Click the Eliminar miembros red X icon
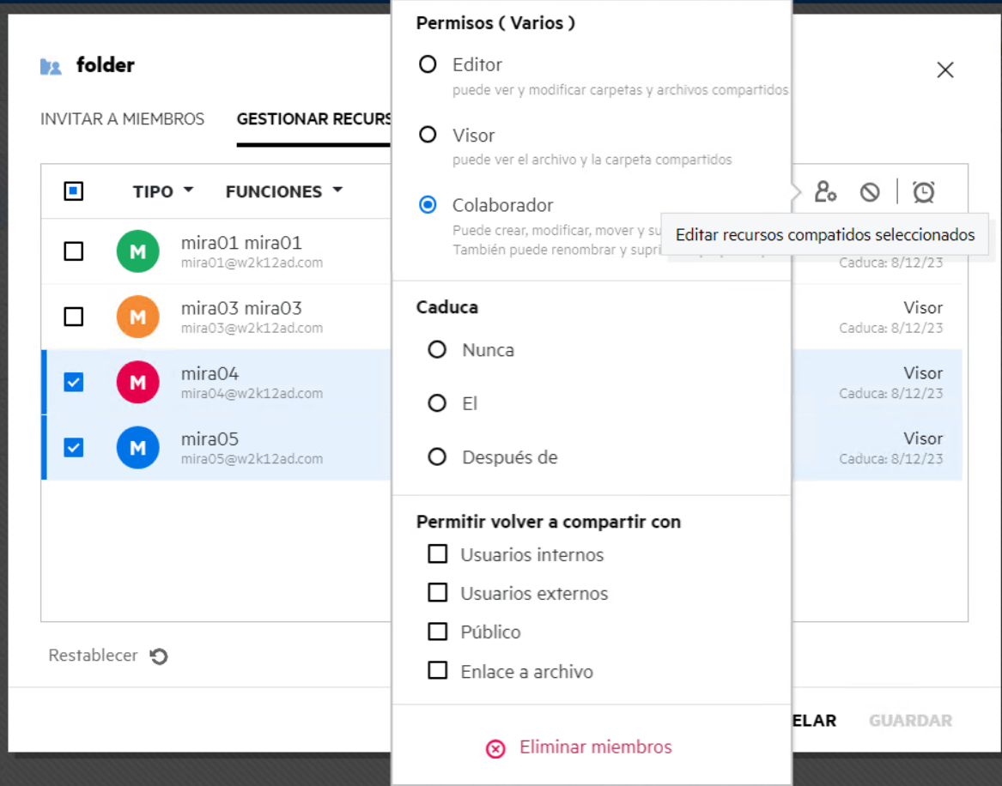Image resolution: width=1002 pixels, height=786 pixels. (495, 748)
